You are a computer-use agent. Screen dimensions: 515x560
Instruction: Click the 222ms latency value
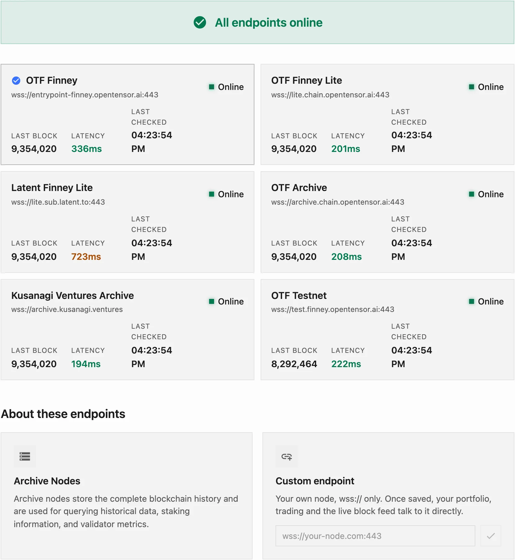346,364
